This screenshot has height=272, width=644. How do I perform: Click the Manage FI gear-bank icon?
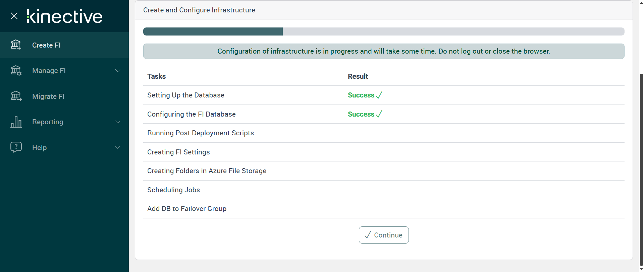[x=16, y=71]
